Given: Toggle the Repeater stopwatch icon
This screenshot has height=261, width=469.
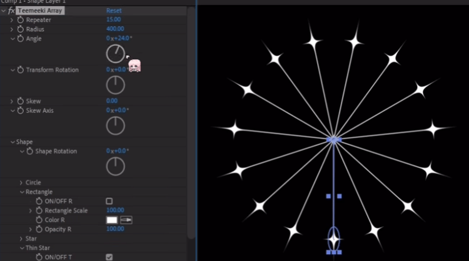Looking at the screenshot, I should (21, 20).
